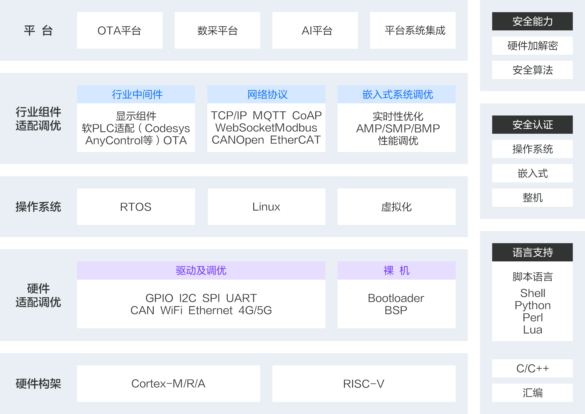
Task: Select the RISC-V box
Action: (x=364, y=384)
